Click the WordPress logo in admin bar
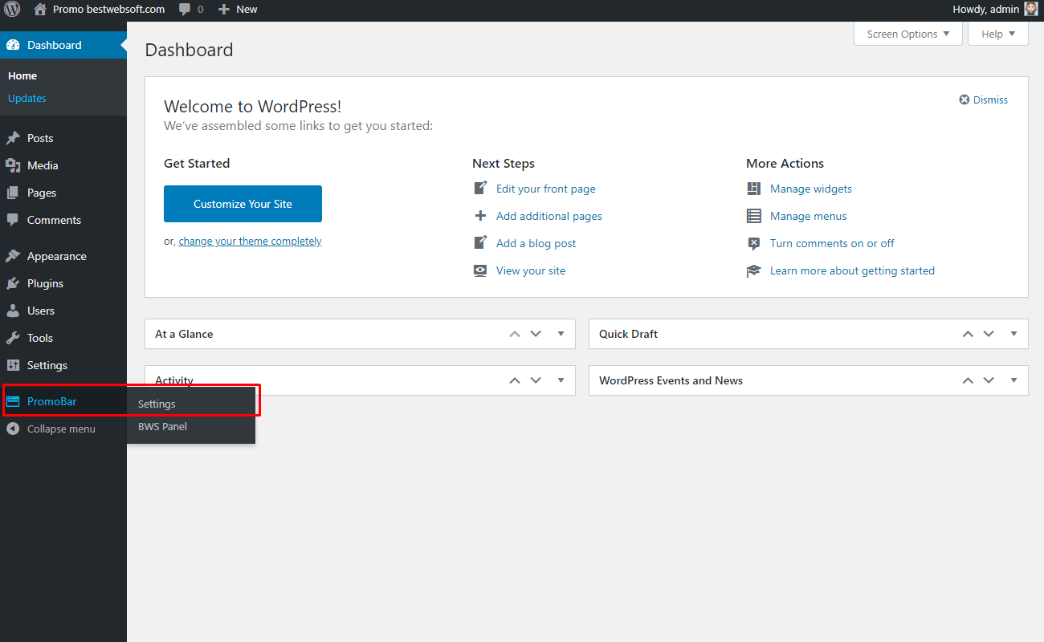The height and width of the screenshot is (642, 1044). click(x=12, y=10)
